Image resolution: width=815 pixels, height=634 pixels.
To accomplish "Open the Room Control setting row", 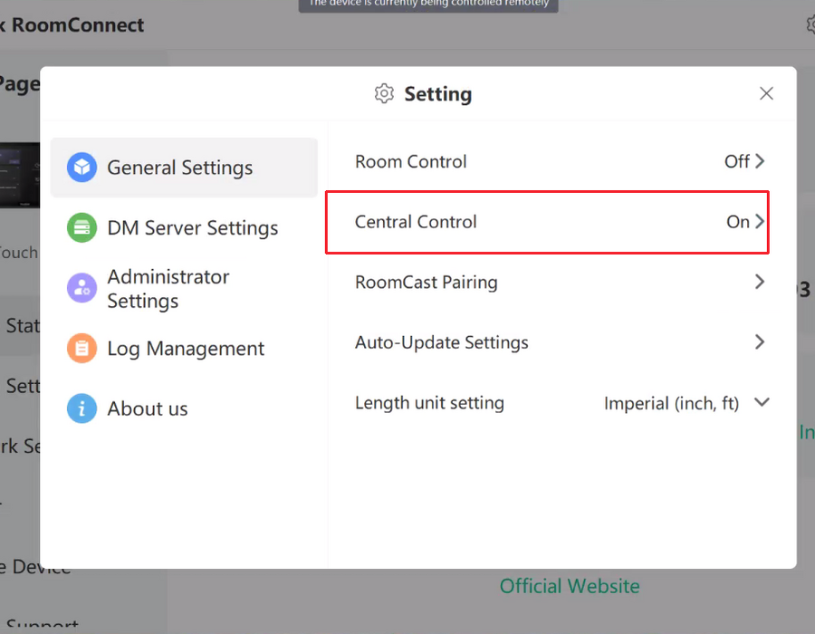I will pyautogui.click(x=561, y=161).
